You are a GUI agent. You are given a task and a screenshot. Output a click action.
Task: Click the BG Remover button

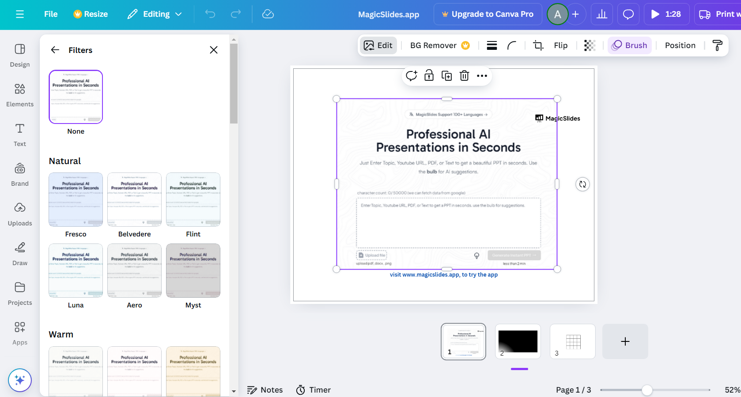pyautogui.click(x=440, y=45)
